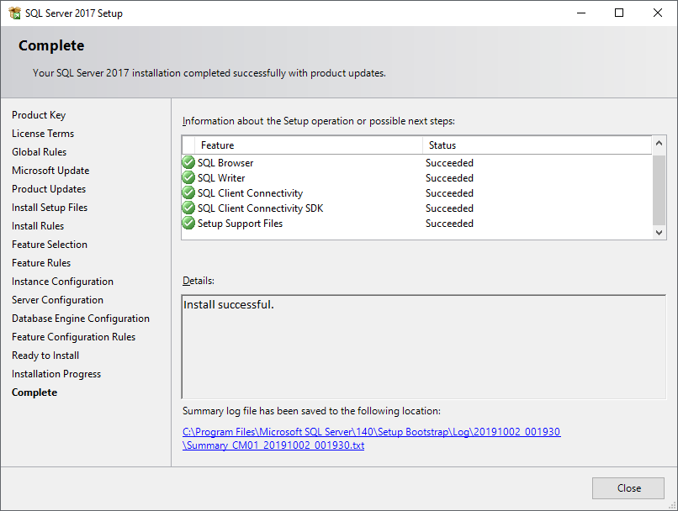Select Feature Selection step in sidebar

[50, 245]
